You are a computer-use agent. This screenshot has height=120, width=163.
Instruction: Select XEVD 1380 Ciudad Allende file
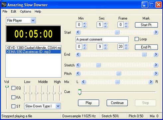pyautogui.click(x=33, y=48)
